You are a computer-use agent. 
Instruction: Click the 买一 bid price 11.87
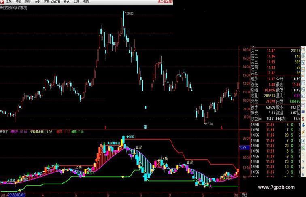(x=271, y=51)
